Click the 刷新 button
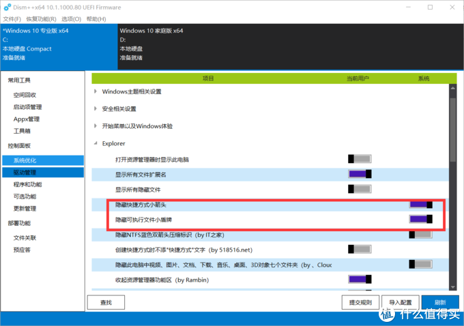Viewport: 464px width, 326px height. pyautogui.click(x=440, y=302)
